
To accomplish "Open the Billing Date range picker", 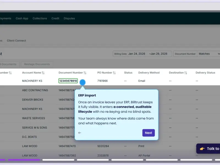I will click(x=142, y=54).
